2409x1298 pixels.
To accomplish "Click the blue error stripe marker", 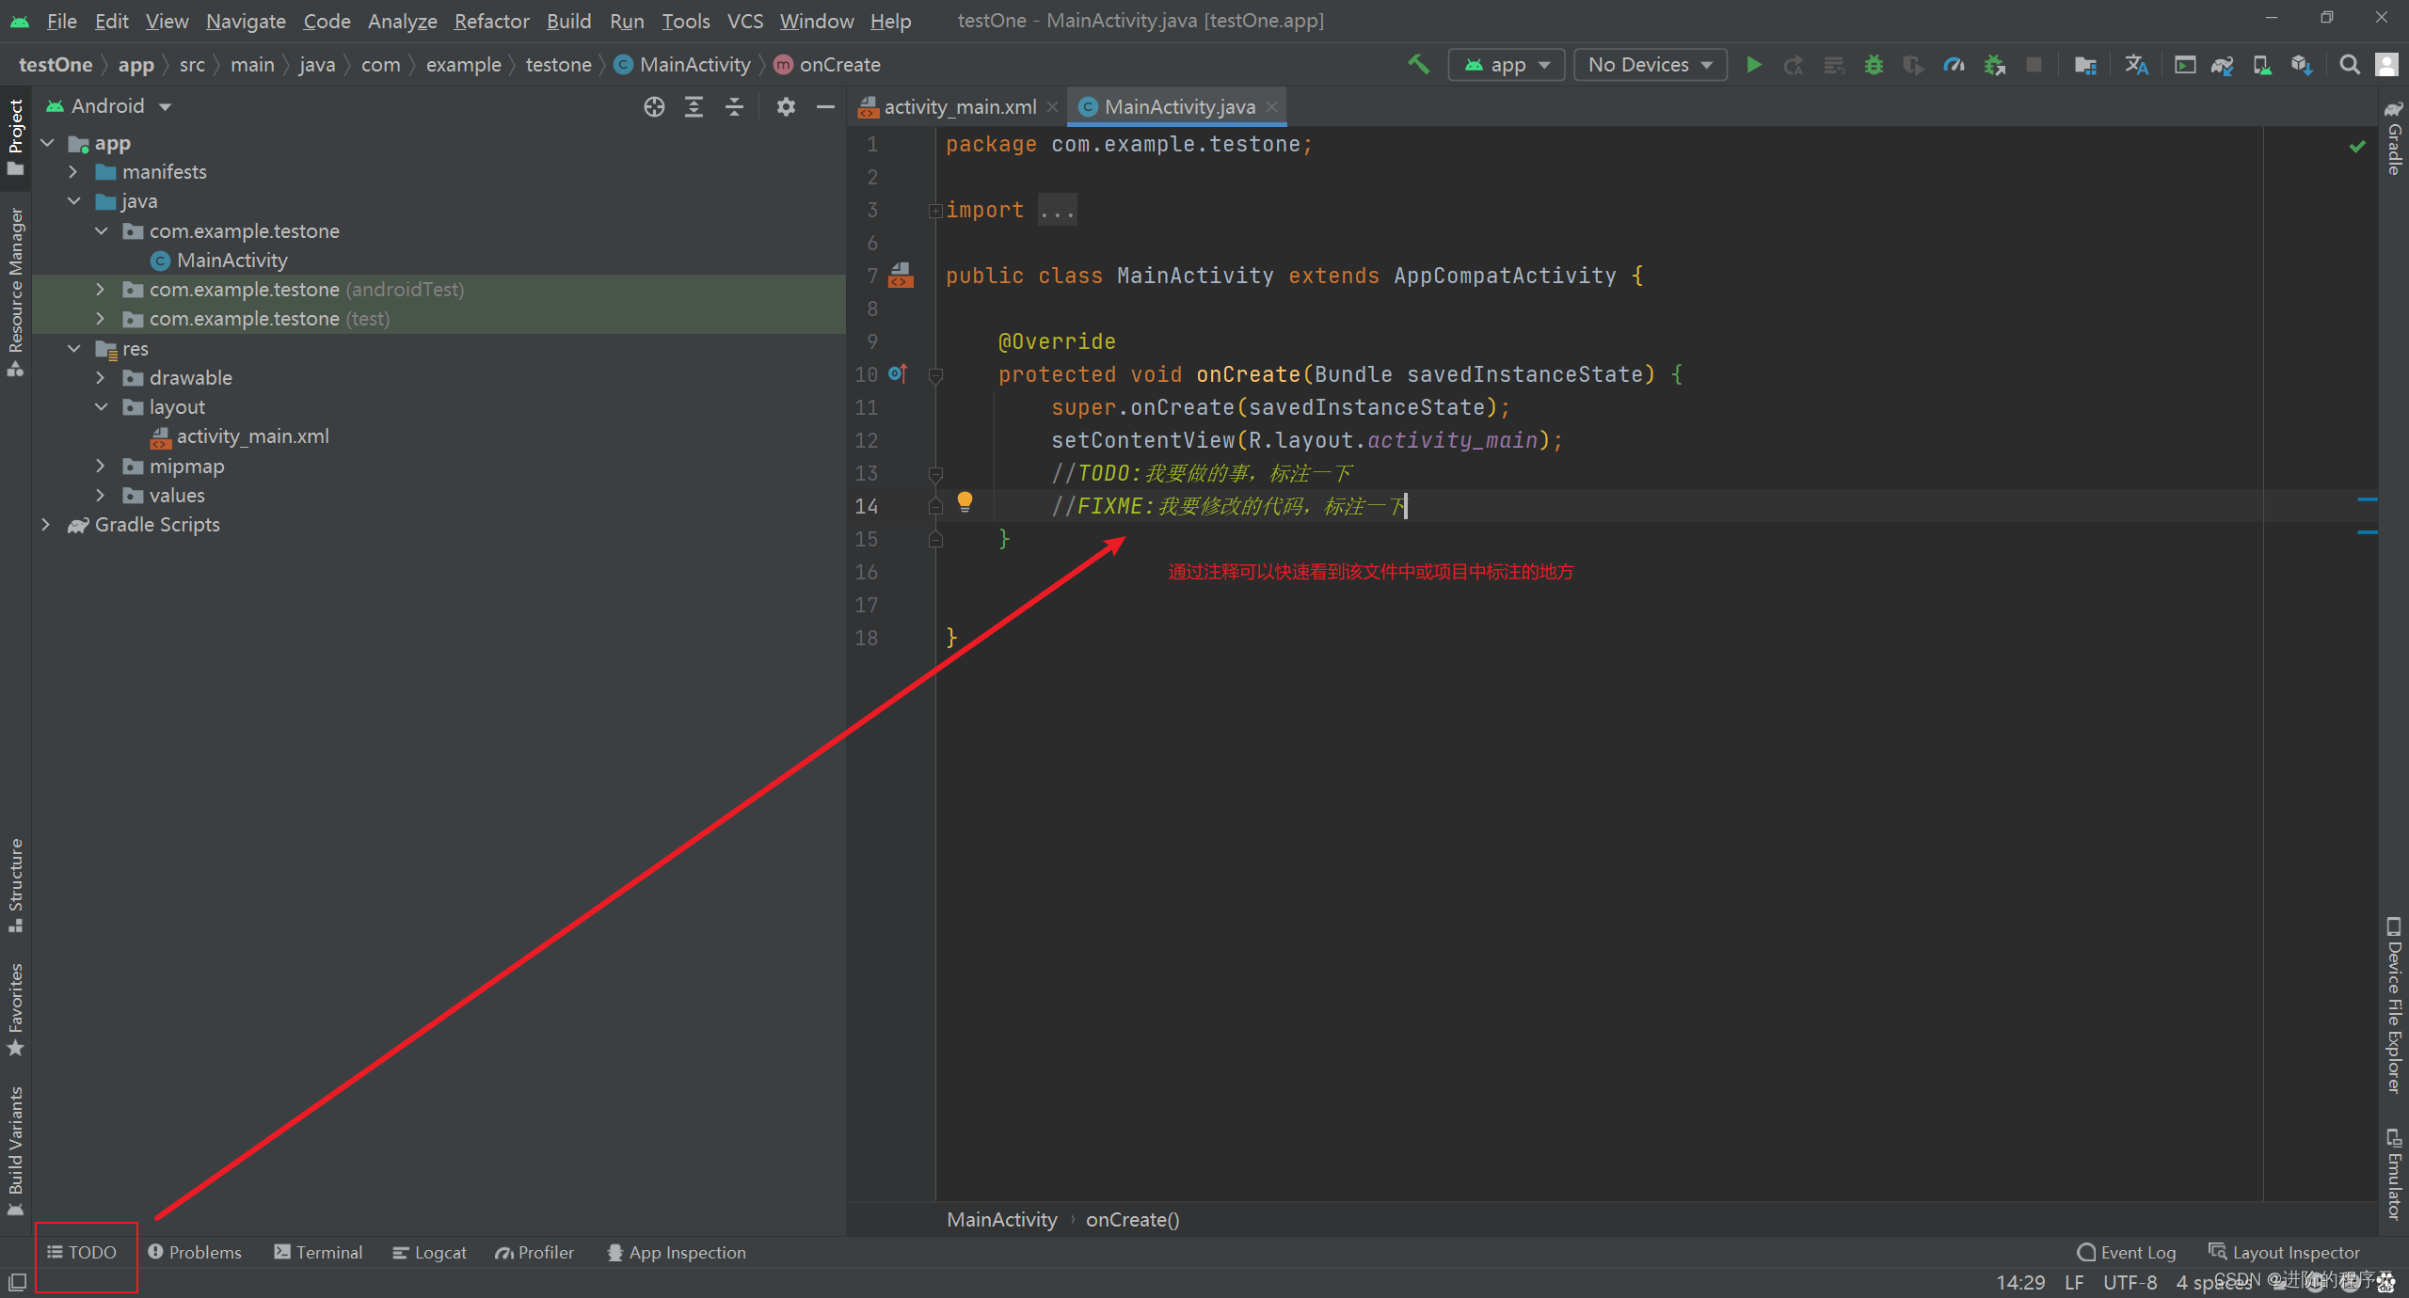I will [2368, 500].
